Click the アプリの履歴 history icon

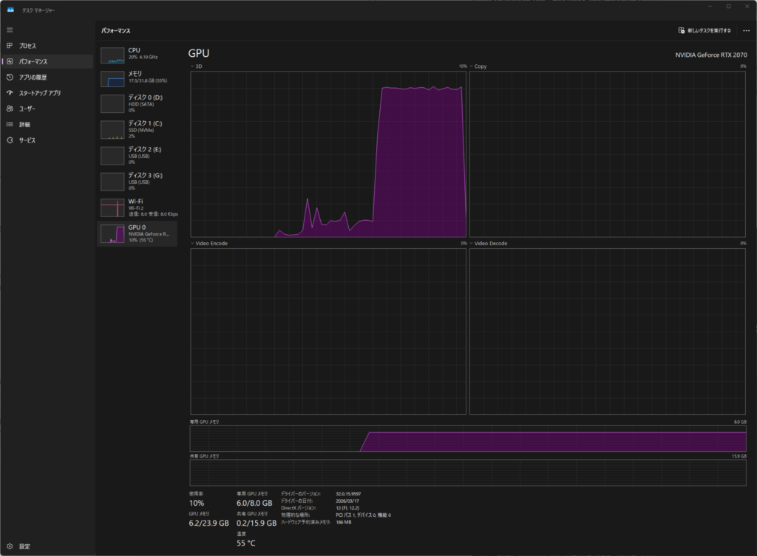point(10,77)
